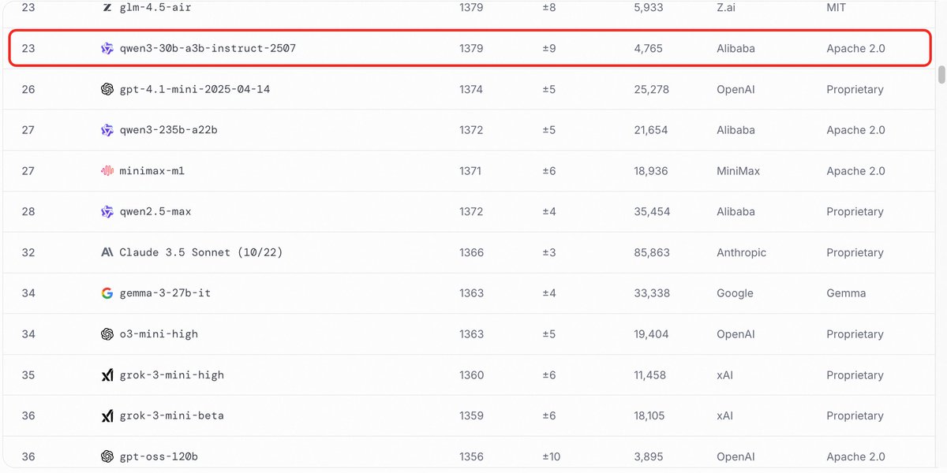Click the 1374 score for gpt-4.1-mini
947x473 pixels.
pos(471,89)
